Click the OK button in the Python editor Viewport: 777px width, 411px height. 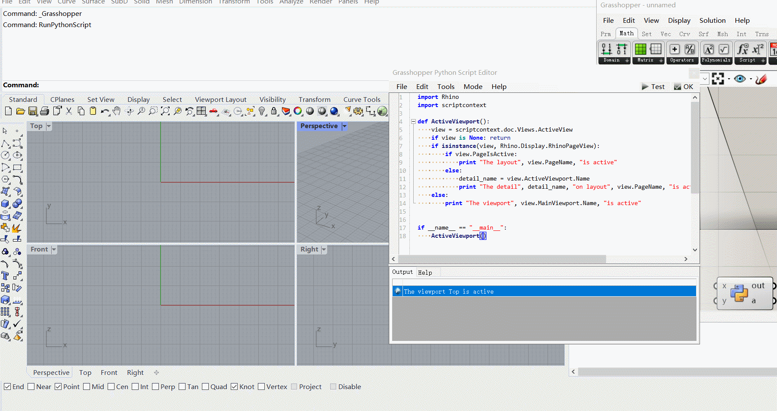point(684,86)
